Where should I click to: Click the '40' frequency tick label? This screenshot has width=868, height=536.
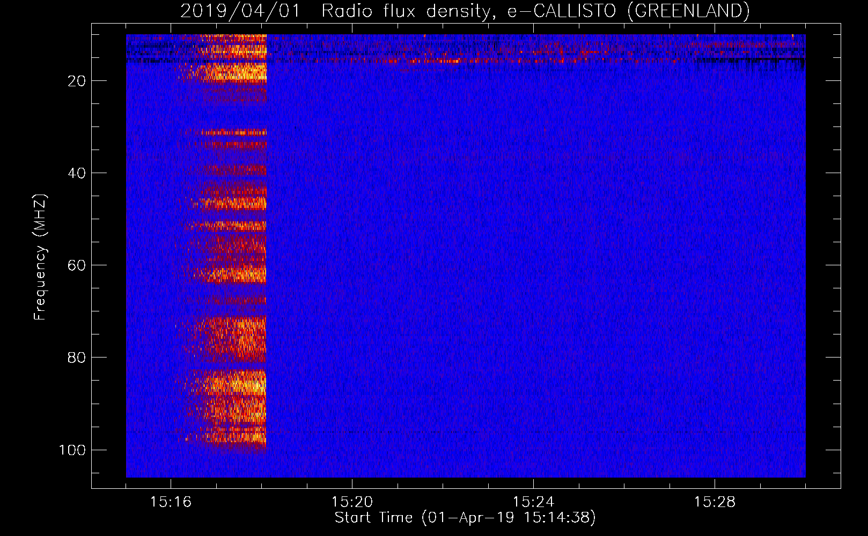(77, 173)
